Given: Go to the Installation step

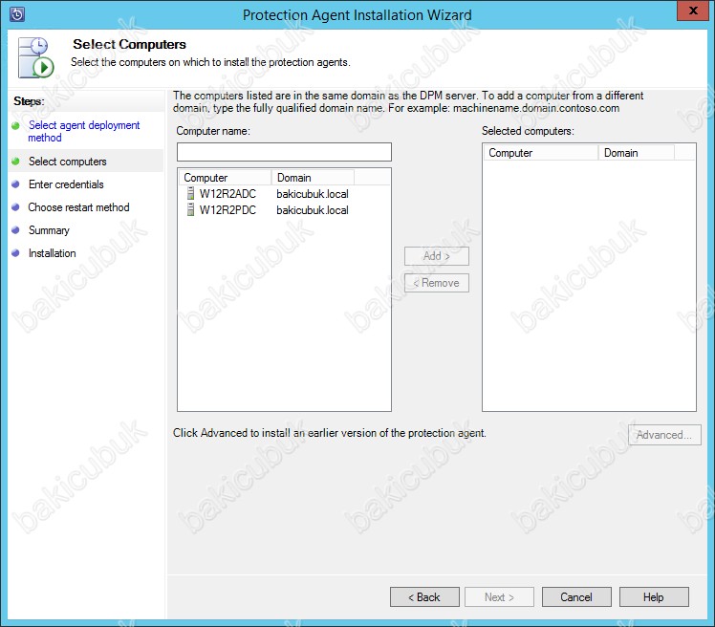Looking at the screenshot, I should (x=52, y=252).
